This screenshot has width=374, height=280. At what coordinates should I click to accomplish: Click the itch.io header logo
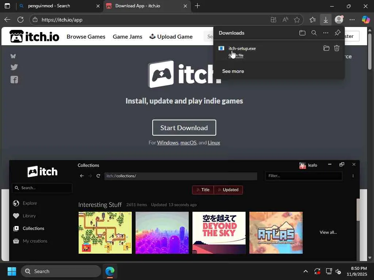(34, 36)
